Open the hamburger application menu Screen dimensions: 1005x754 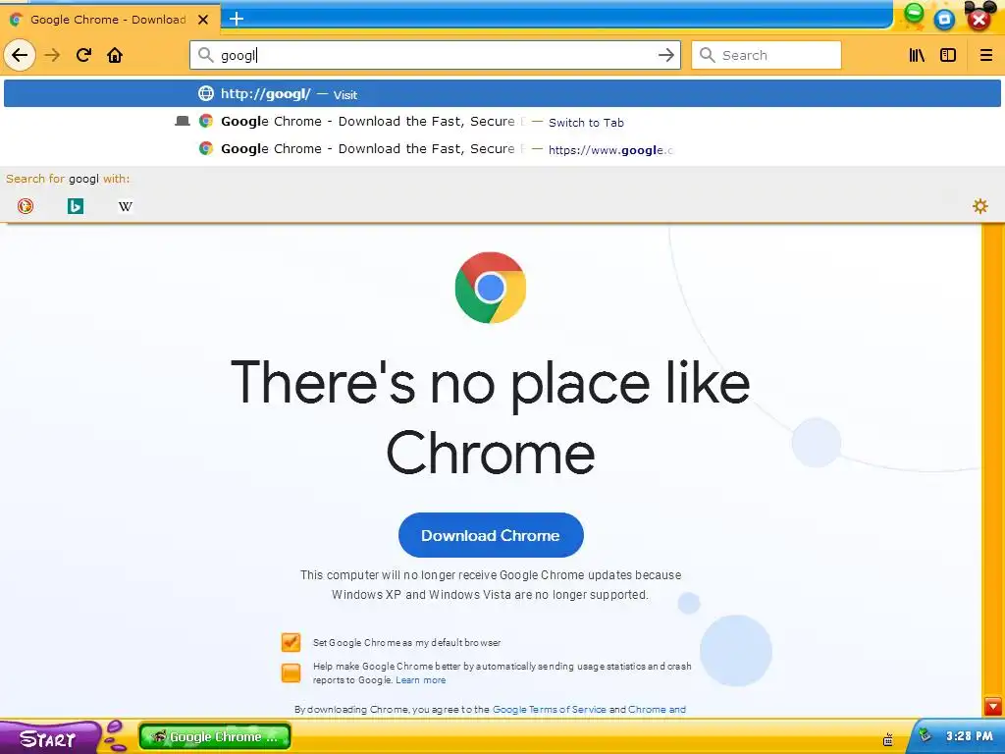pyautogui.click(x=985, y=55)
